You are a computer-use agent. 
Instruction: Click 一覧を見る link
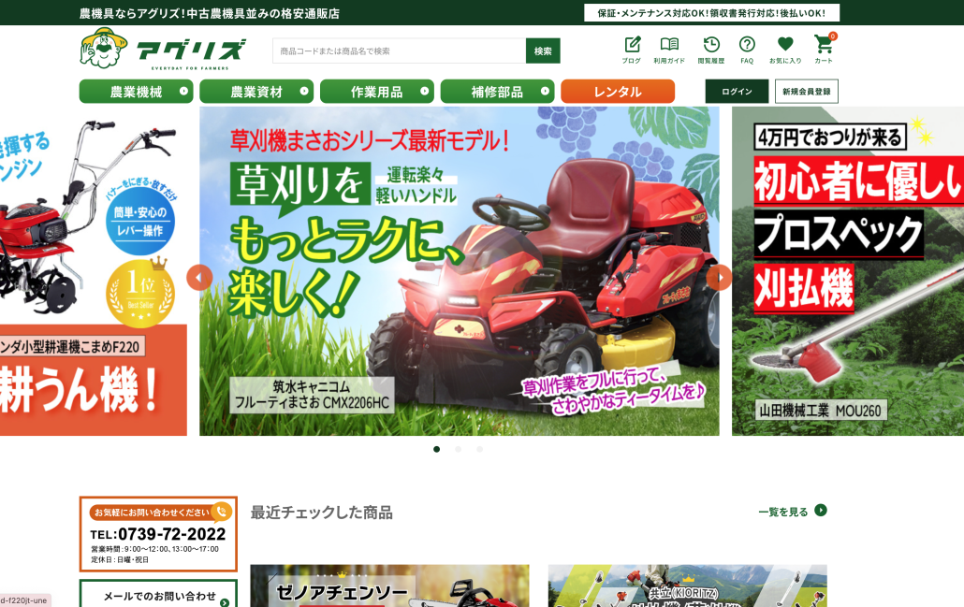782,512
